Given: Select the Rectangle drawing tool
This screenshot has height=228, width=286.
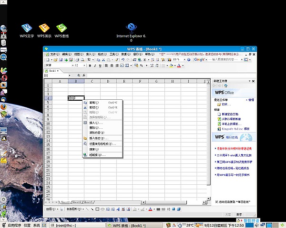Looking at the screenshot, I should coord(97,209).
